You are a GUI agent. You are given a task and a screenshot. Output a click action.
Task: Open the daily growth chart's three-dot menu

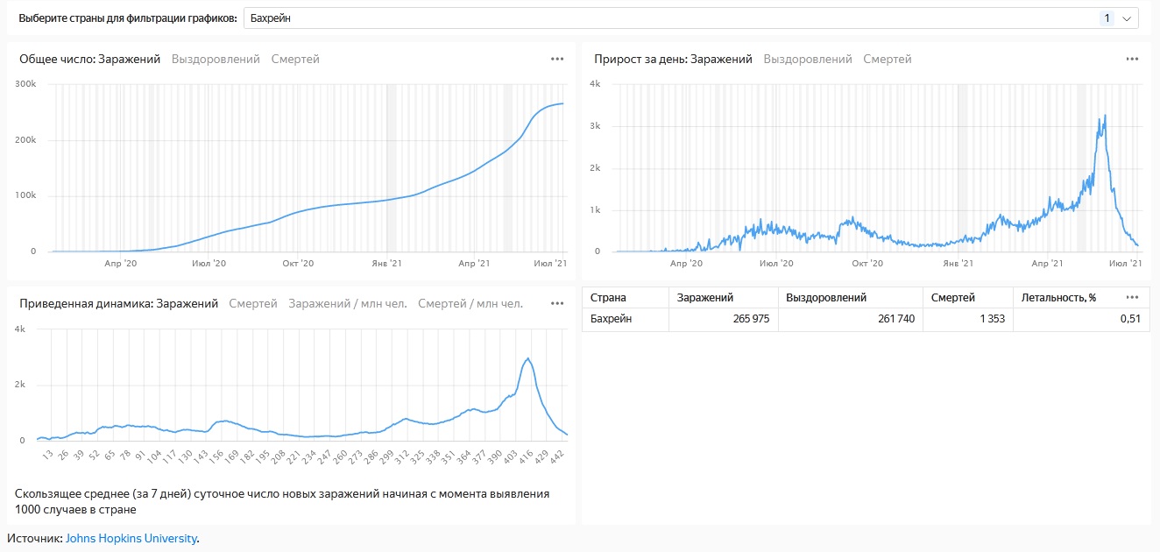tap(1132, 60)
